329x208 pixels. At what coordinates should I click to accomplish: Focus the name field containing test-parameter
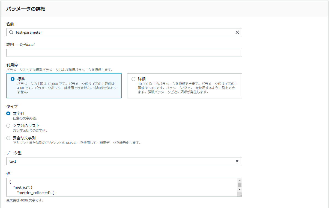click(124, 32)
